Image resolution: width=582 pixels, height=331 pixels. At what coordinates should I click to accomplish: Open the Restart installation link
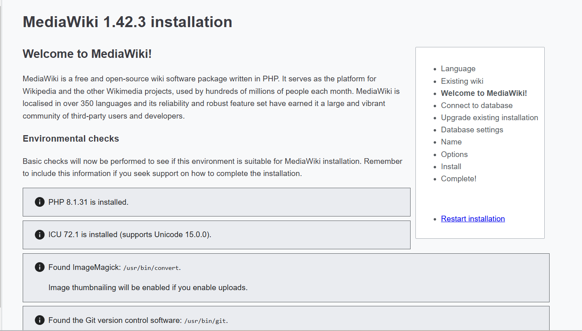click(x=473, y=219)
